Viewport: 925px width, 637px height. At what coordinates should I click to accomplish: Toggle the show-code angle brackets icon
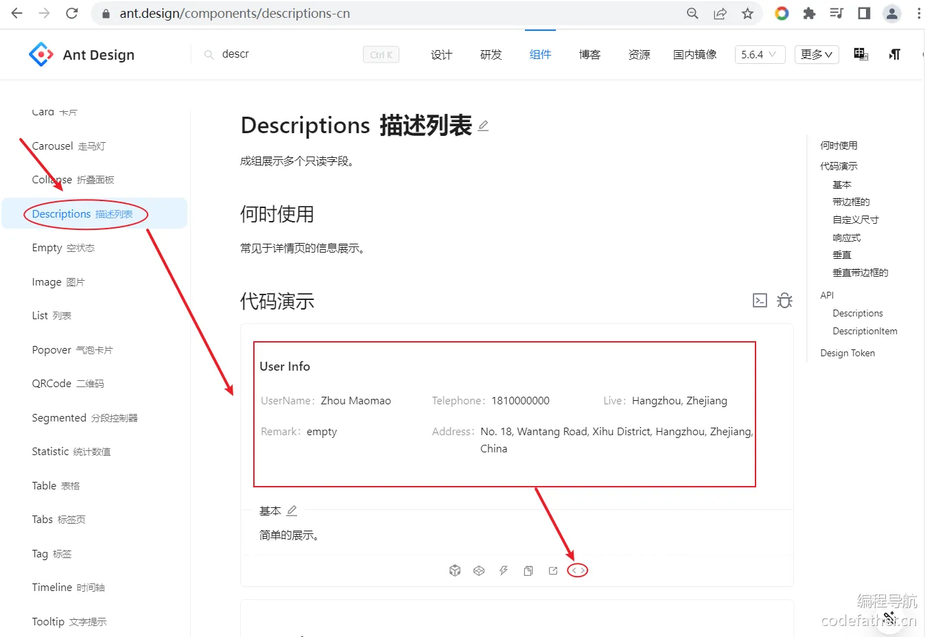(x=578, y=570)
